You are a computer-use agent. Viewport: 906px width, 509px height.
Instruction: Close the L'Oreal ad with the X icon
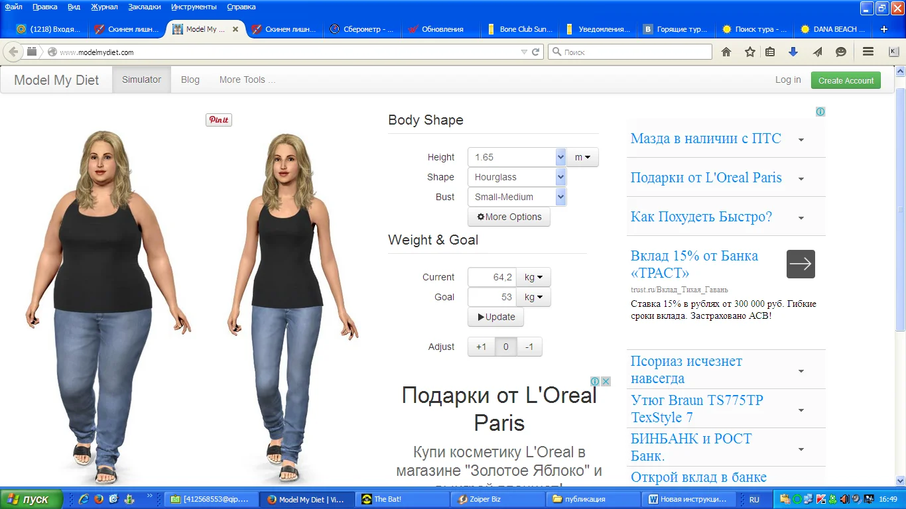(x=606, y=381)
